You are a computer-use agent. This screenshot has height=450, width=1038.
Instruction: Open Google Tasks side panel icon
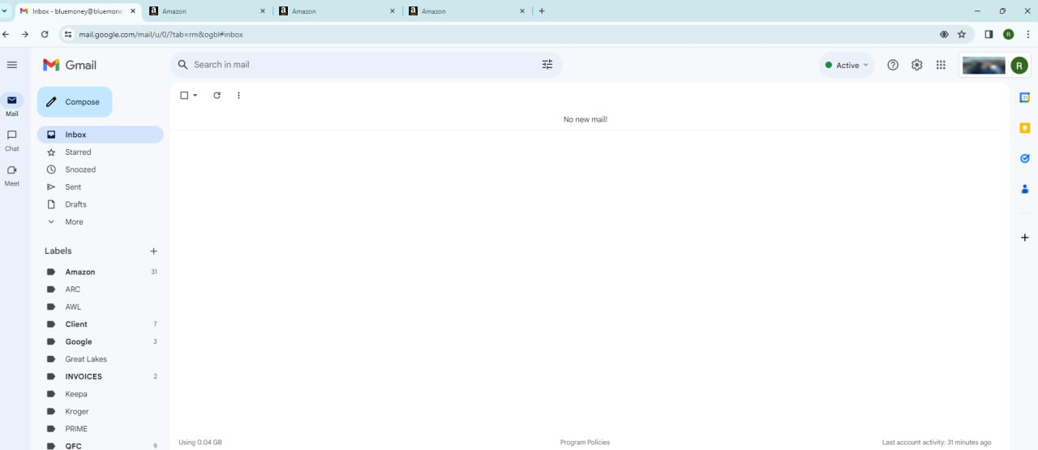(1025, 159)
